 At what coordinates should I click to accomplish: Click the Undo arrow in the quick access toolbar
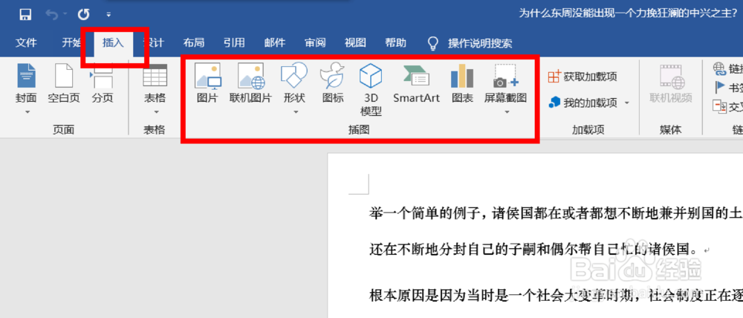[x=52, y=15]
